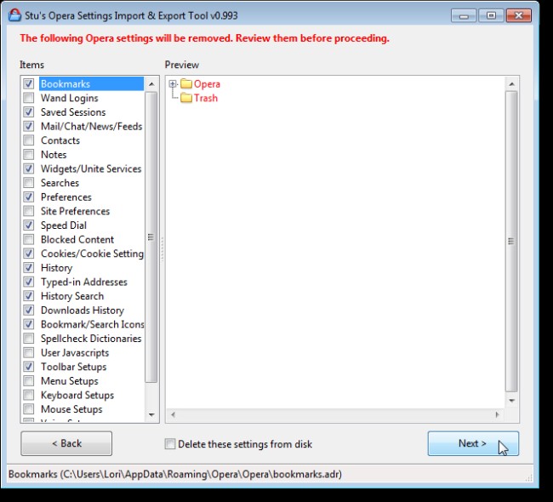Image resolution: width=553 pixels, height=502 pixels.
Task: Click Preview horizontal scroll right arrow
Action: [498, 415]
